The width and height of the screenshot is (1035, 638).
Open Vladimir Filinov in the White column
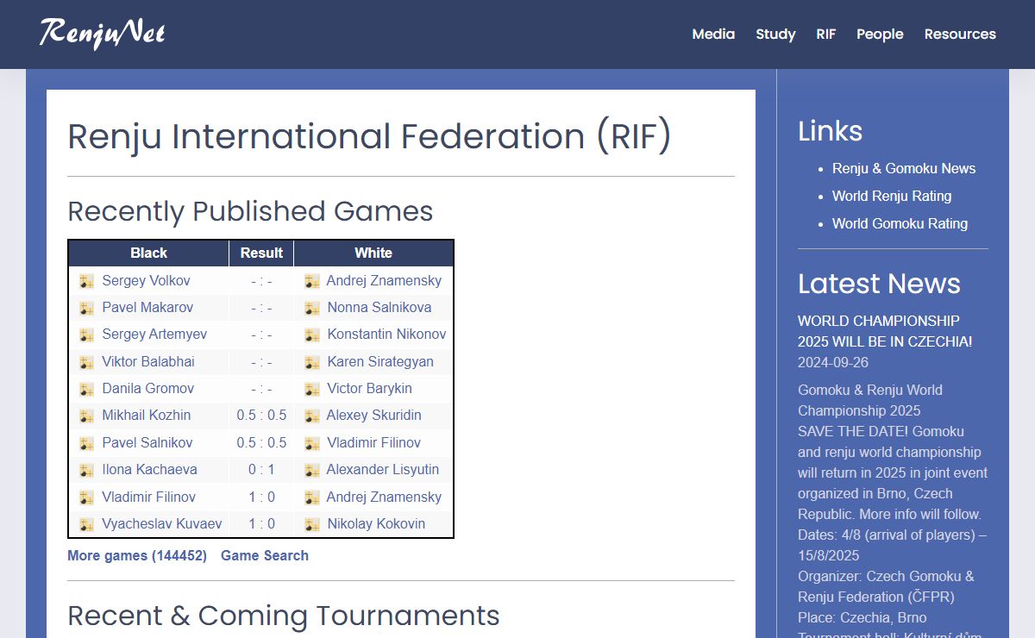(373, 442)
